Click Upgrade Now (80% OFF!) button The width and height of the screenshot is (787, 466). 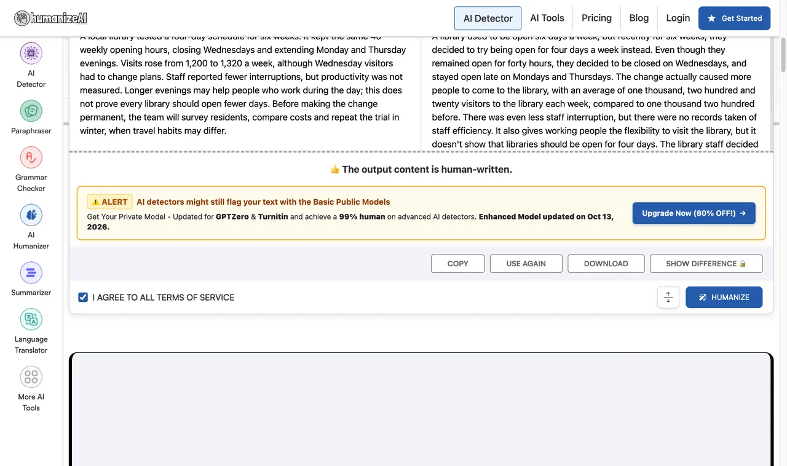point(694,213)
